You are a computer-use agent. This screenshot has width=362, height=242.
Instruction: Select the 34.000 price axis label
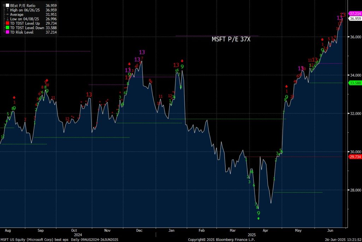[355, 75]
